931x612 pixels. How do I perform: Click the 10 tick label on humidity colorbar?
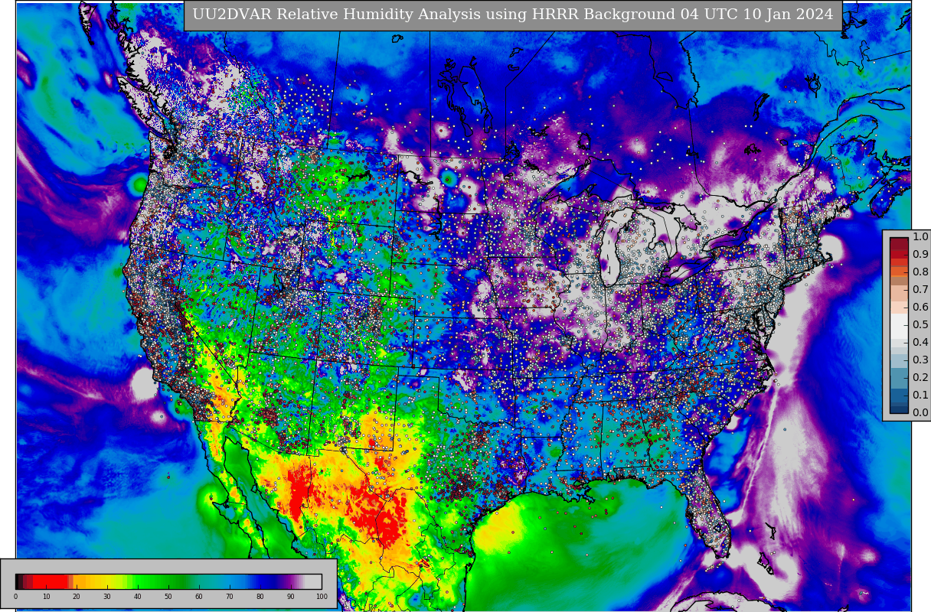pyautogui.click(x=46, y=597)
